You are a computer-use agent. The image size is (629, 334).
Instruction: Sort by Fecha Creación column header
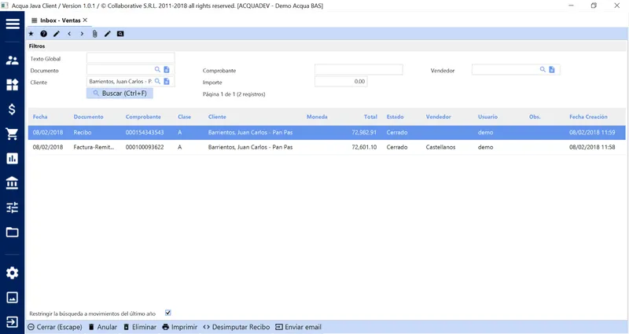(588, 116)
